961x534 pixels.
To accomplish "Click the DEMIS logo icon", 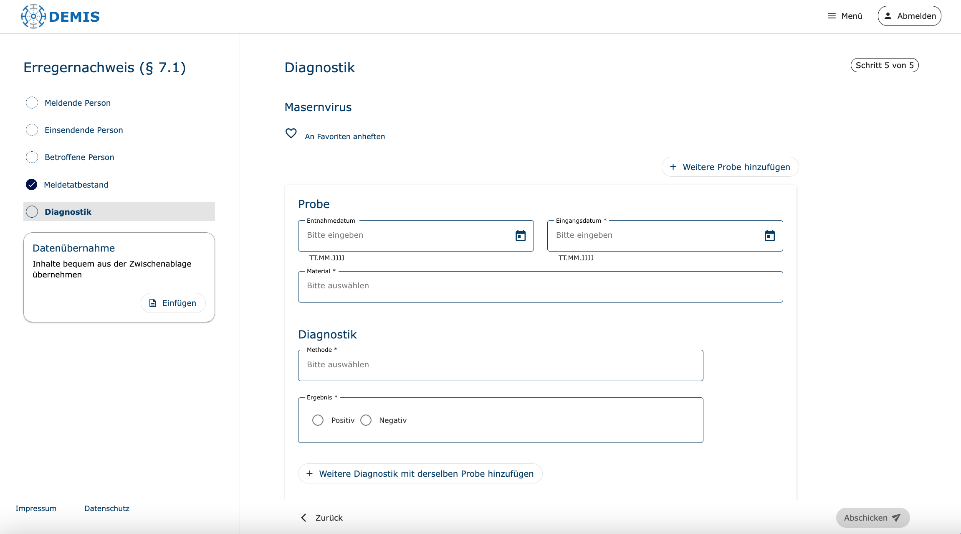I will pos(33,16).
